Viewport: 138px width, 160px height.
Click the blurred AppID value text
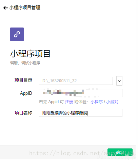pos(63,93)
